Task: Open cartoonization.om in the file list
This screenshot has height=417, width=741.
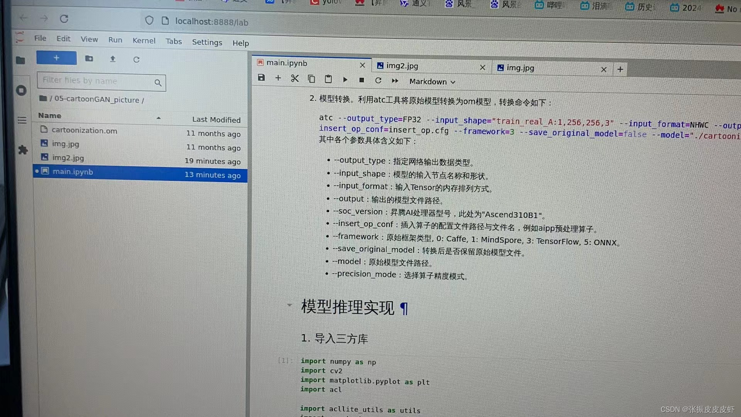Action: pos(84,131)
